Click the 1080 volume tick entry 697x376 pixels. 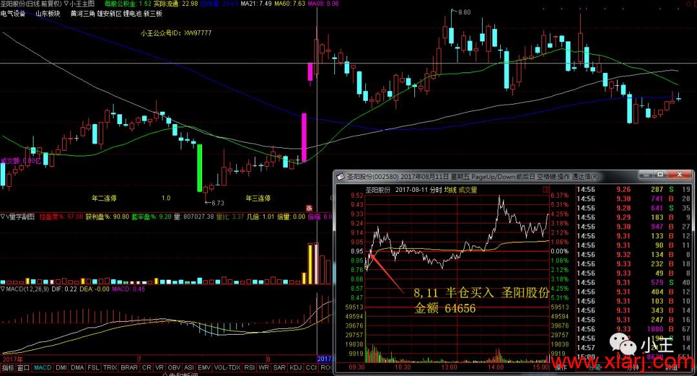point(655,329)
